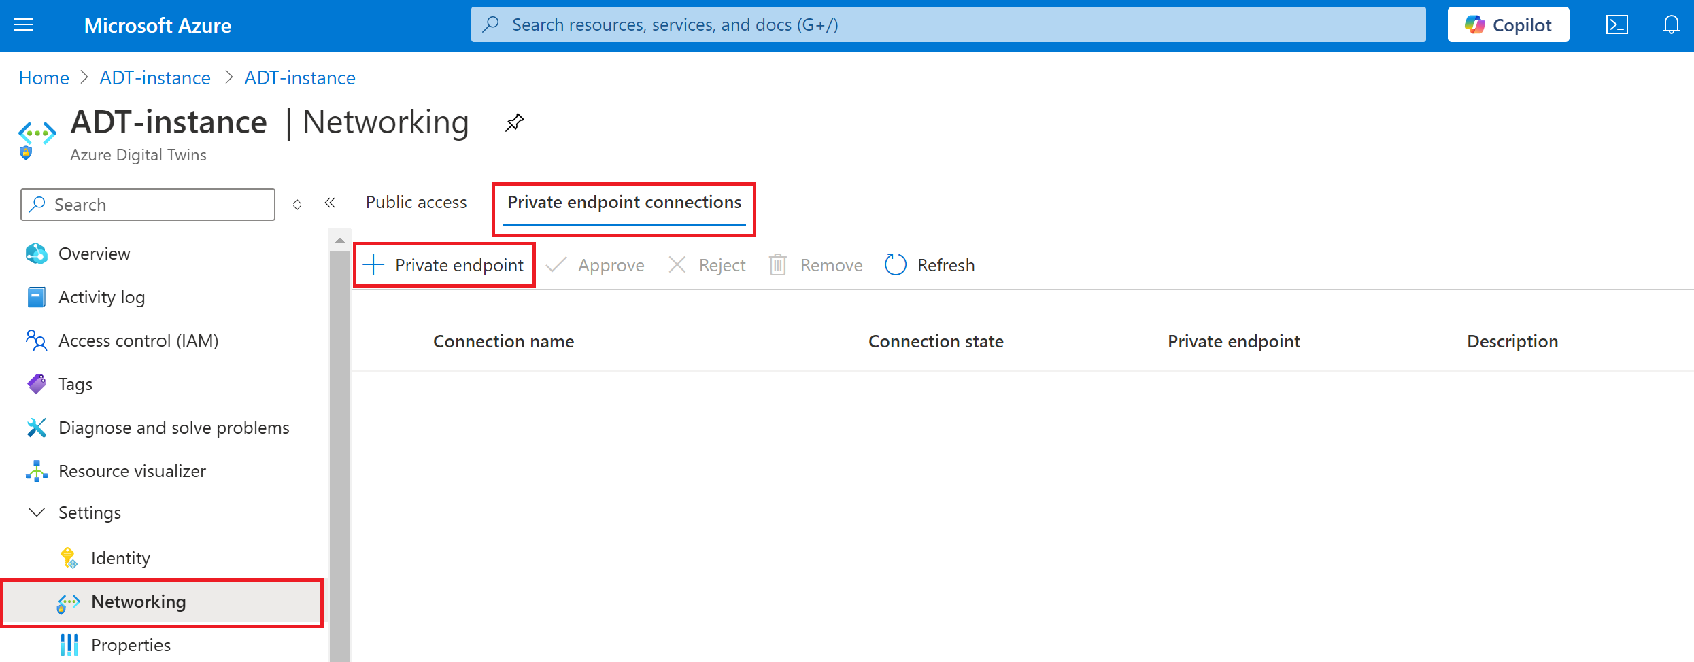This screenshot has height=662, width=1694.
Task: Click the Properties bars icon
Action: [69, 645]
